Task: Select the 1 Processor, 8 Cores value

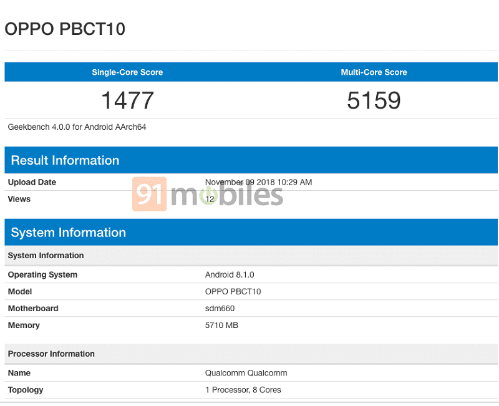Action: 243,390
